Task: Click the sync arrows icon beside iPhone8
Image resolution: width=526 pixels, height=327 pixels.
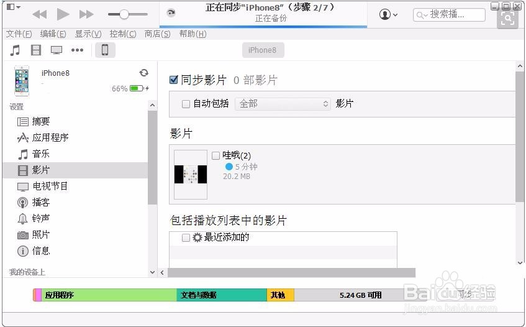Action: [x=144, y=73]
